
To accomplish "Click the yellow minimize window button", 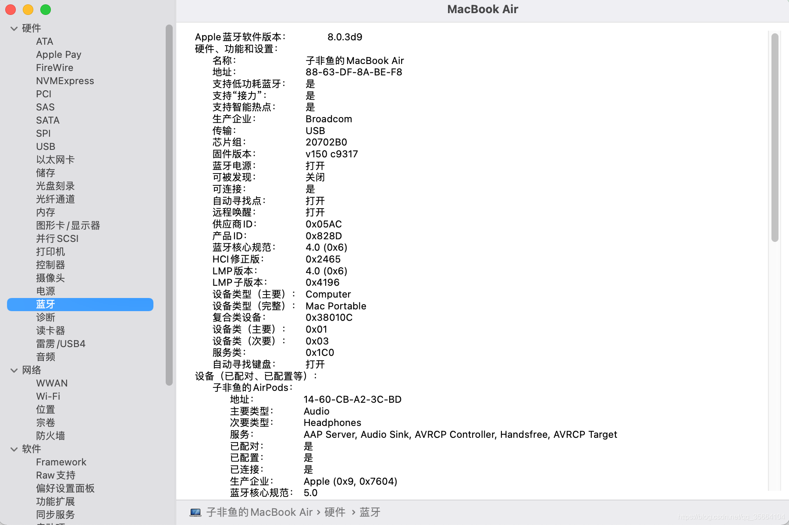I will point(28,10).
